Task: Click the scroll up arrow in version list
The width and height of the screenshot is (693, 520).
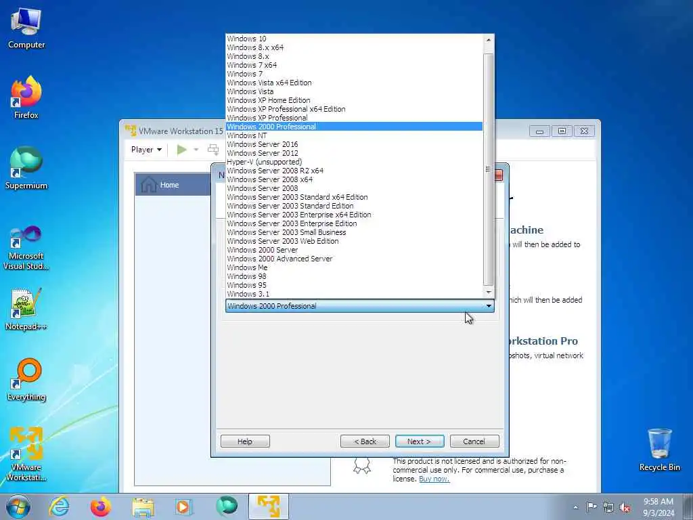Action: click(489, 40)
